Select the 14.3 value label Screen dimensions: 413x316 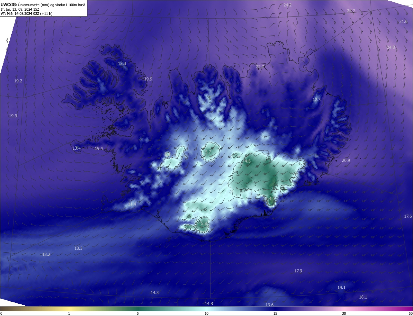155,292
